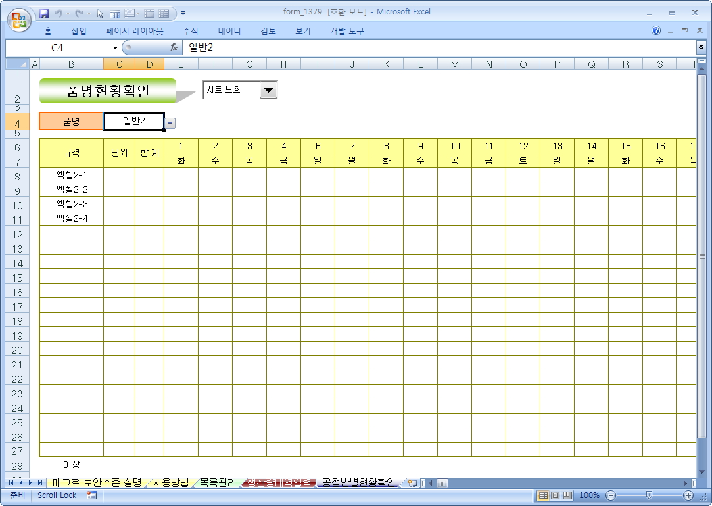Open Excel Help question mark icon
This screenshot has height=506, width=712.
tap(656, 31)
